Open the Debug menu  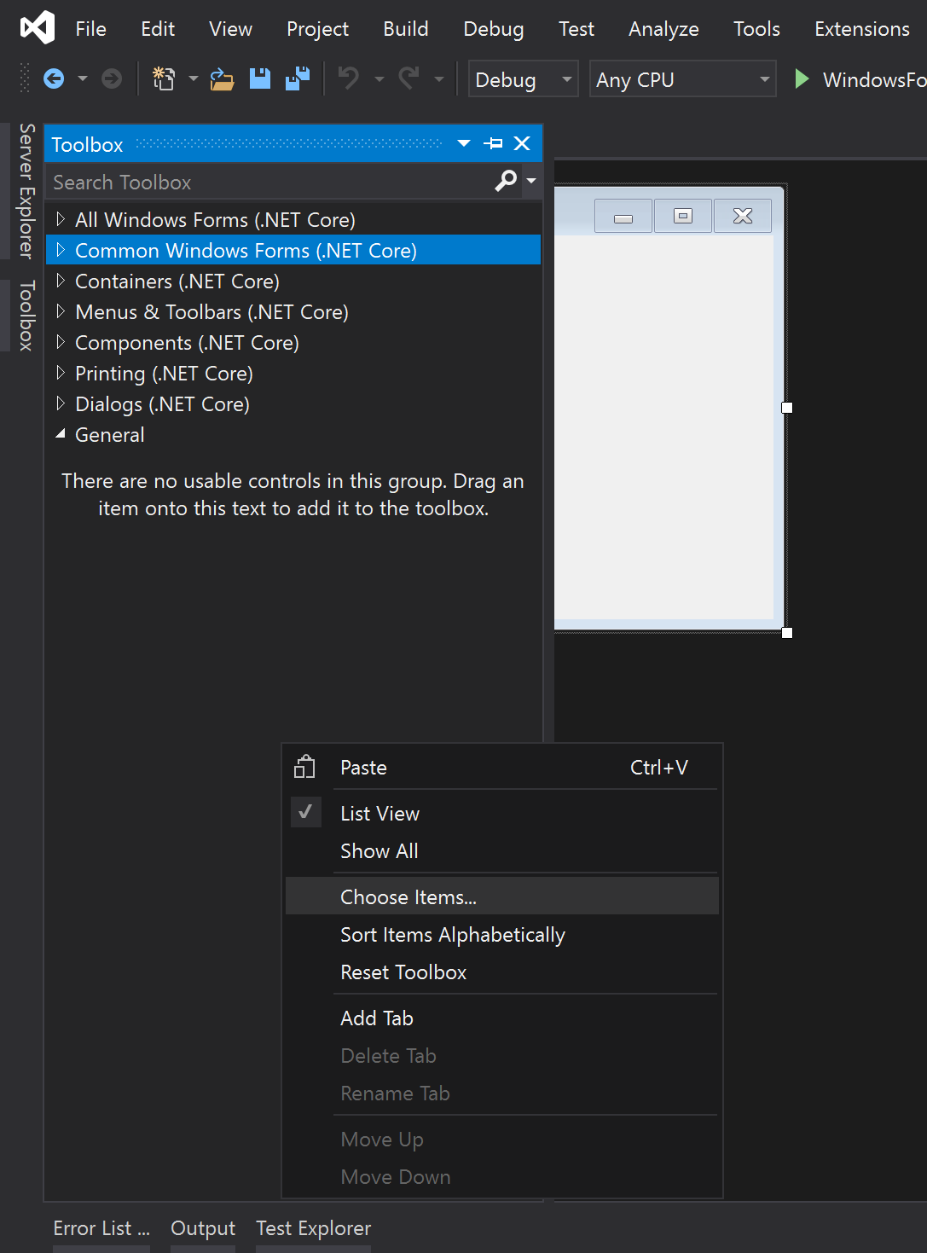click(494, 29)
